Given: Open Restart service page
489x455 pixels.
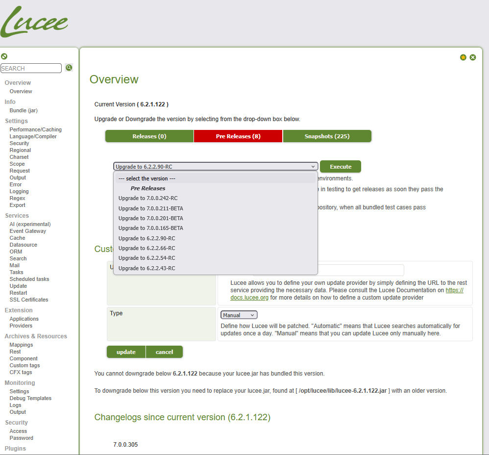Looking at the screenshot, I should click(18, 293).
